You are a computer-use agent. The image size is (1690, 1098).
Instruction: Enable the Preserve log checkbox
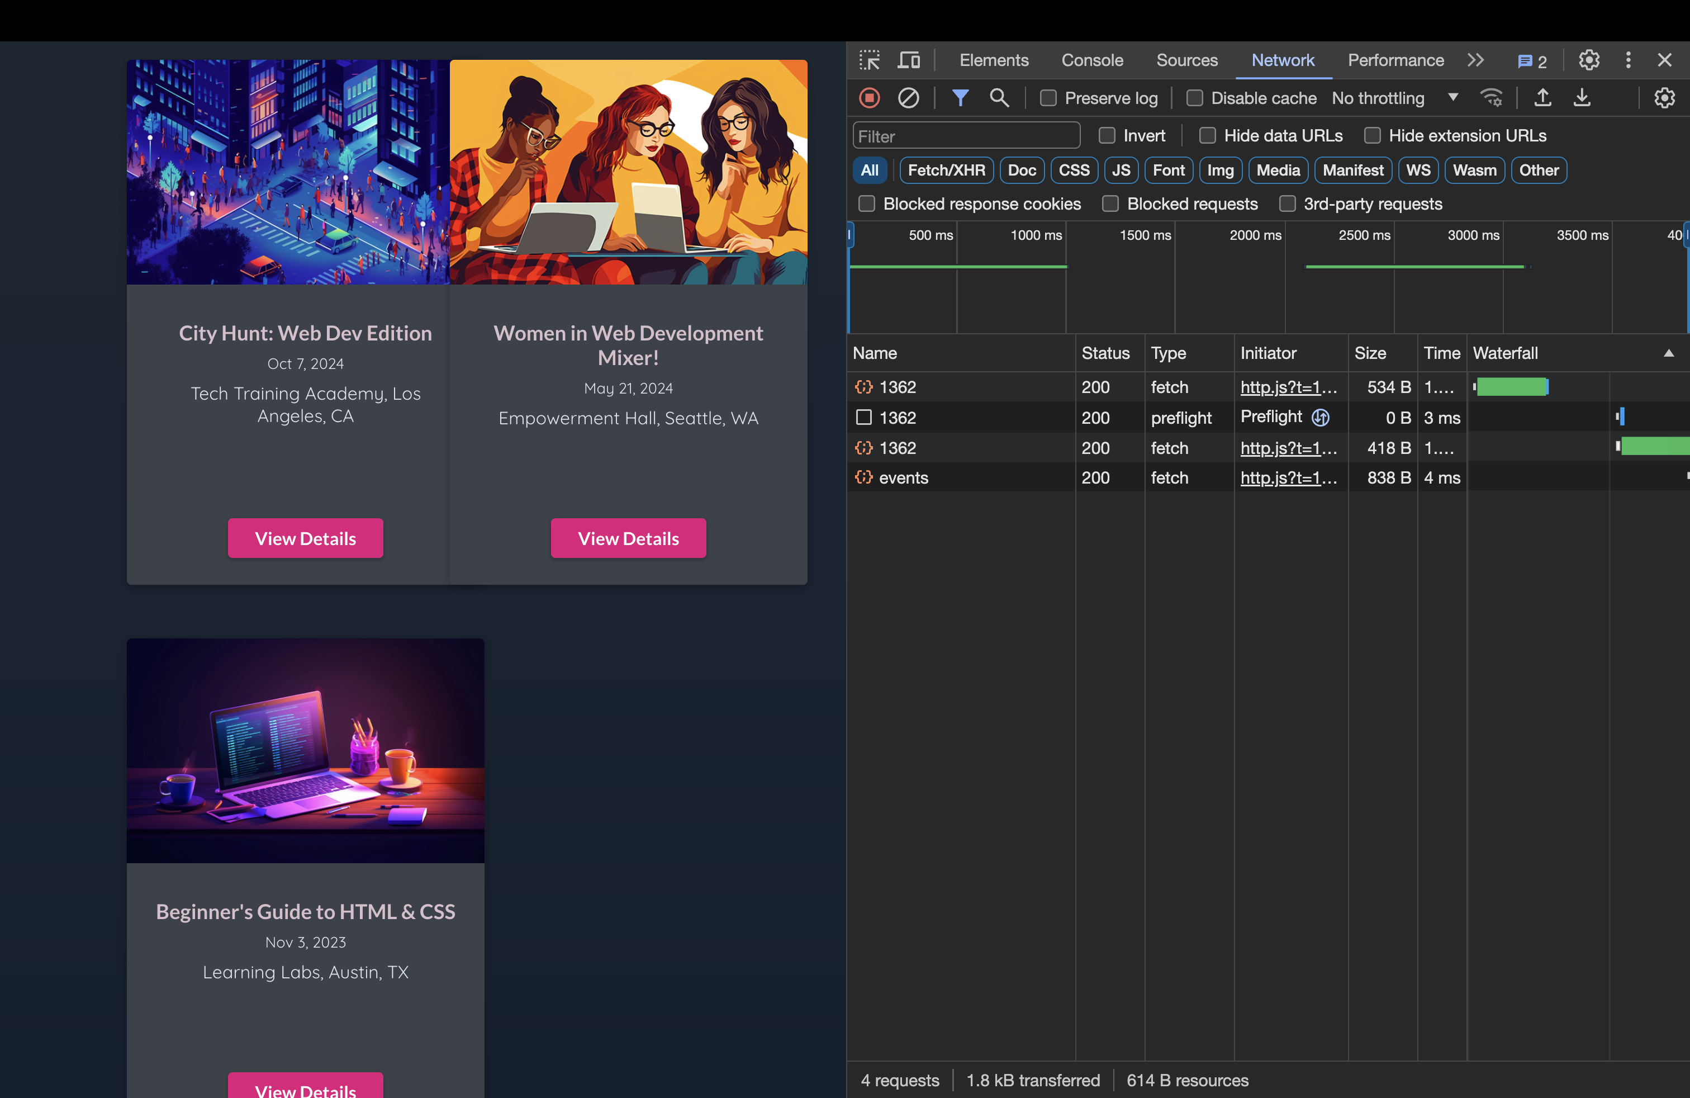pyautogui.click(x=1048, y=98)
